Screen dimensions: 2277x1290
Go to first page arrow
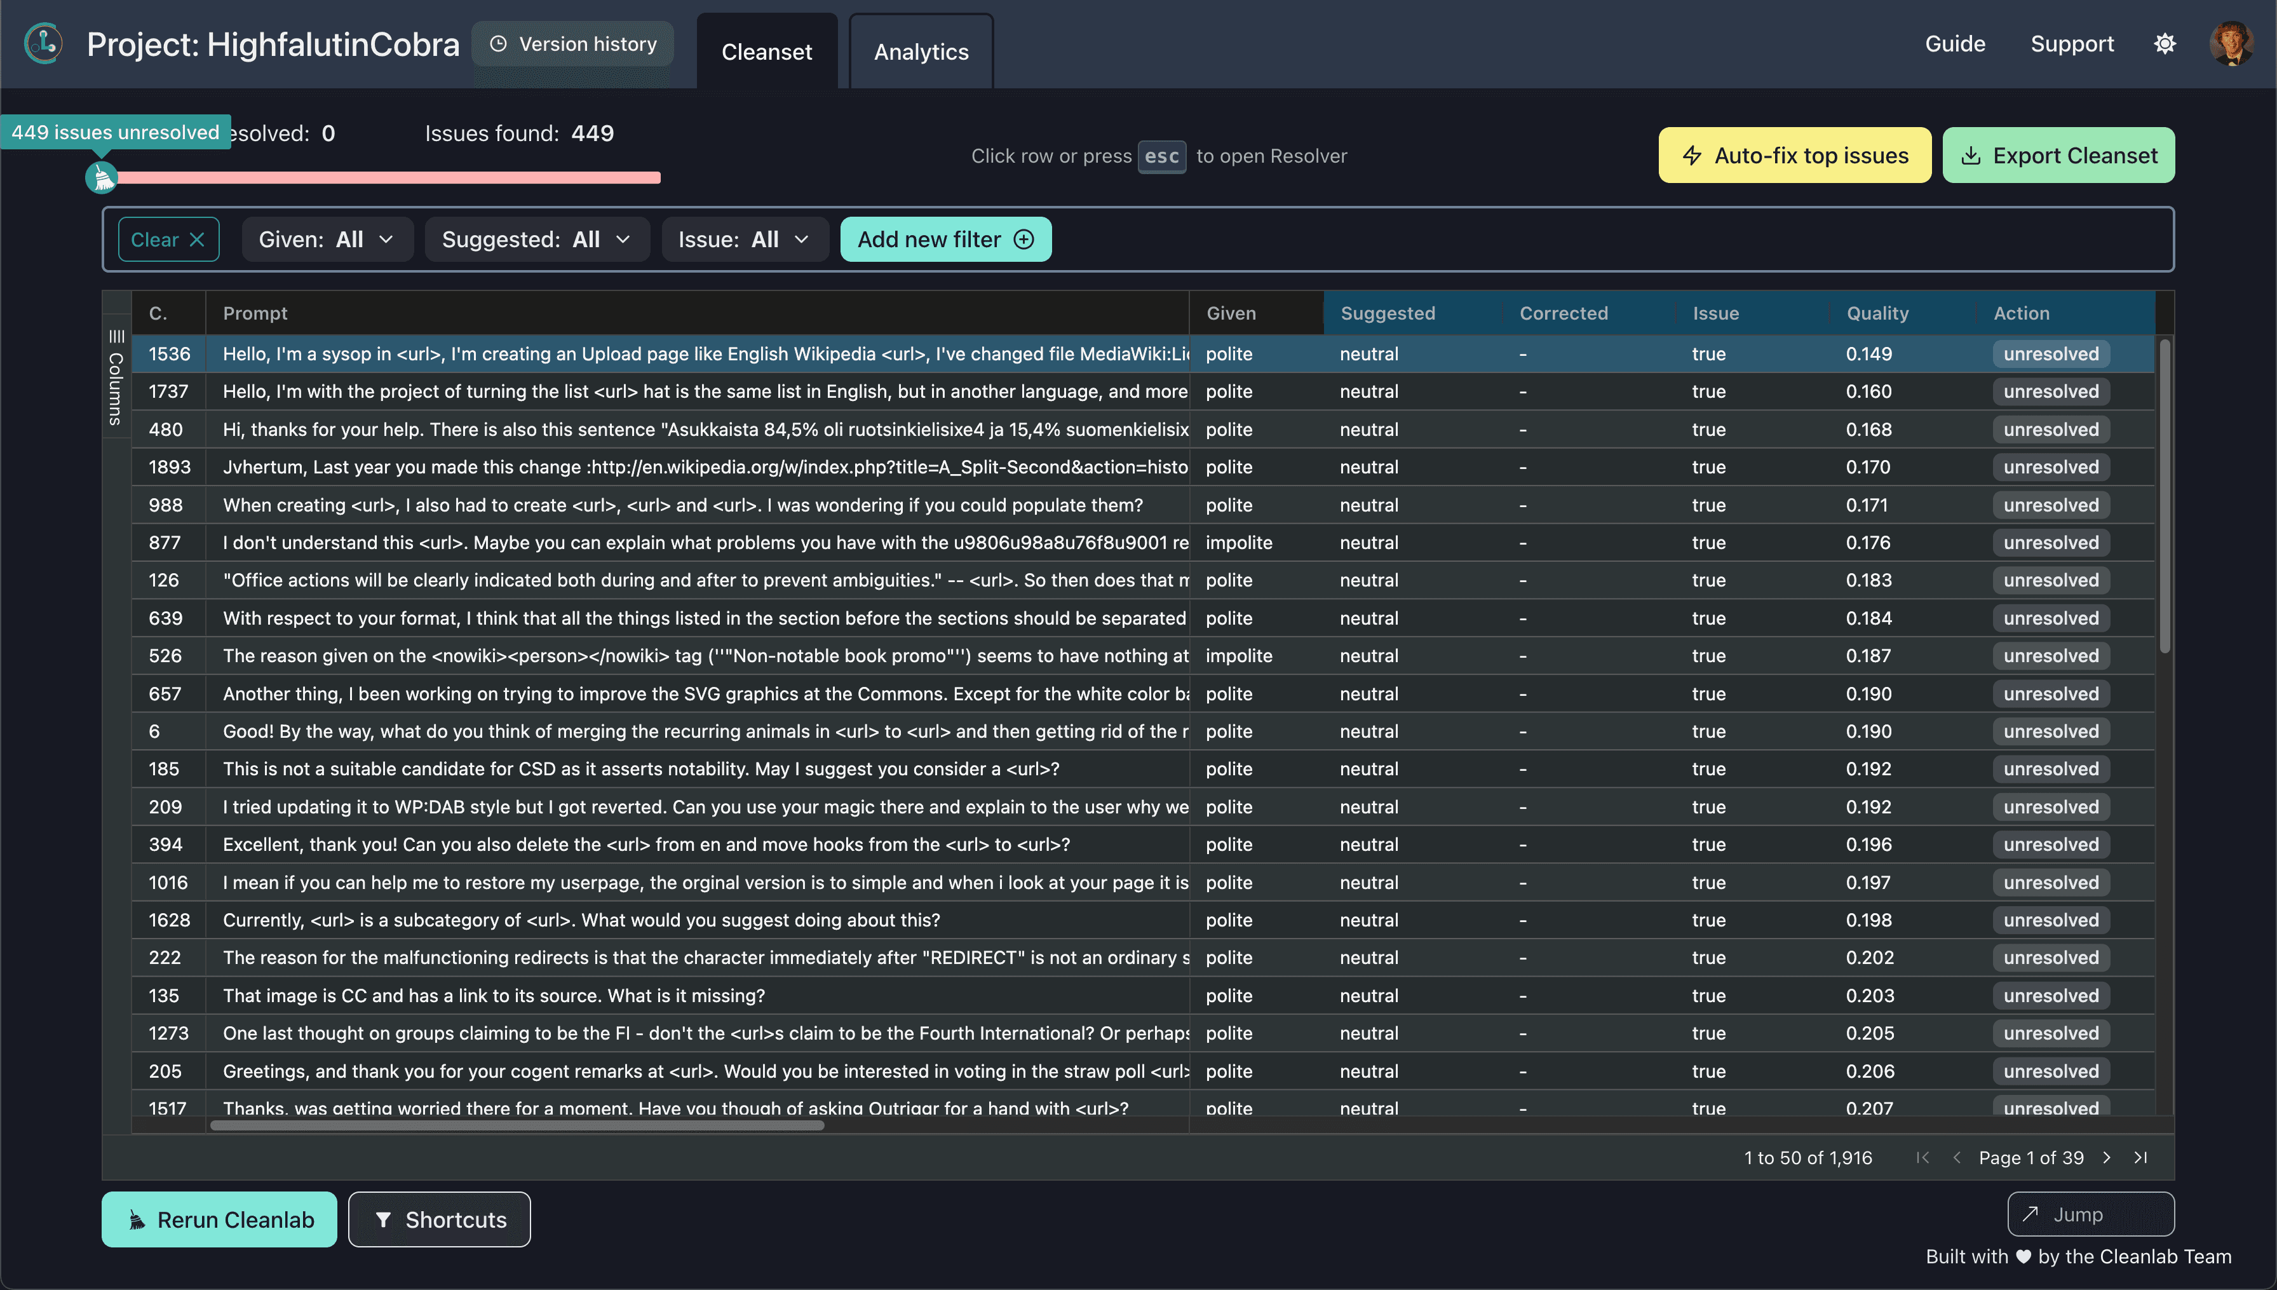1922,1157
